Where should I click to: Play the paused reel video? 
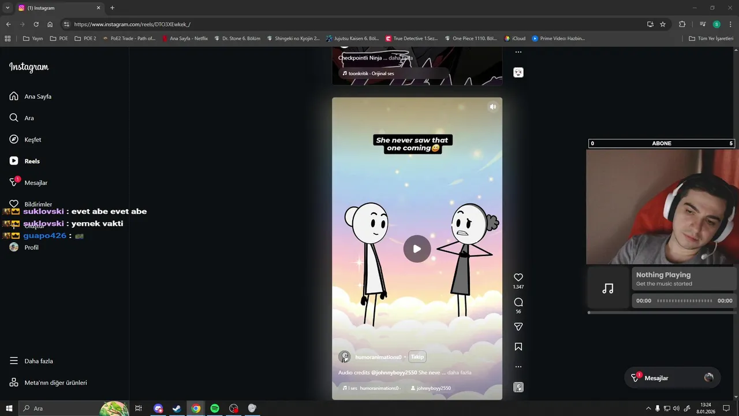click(417, 249)
